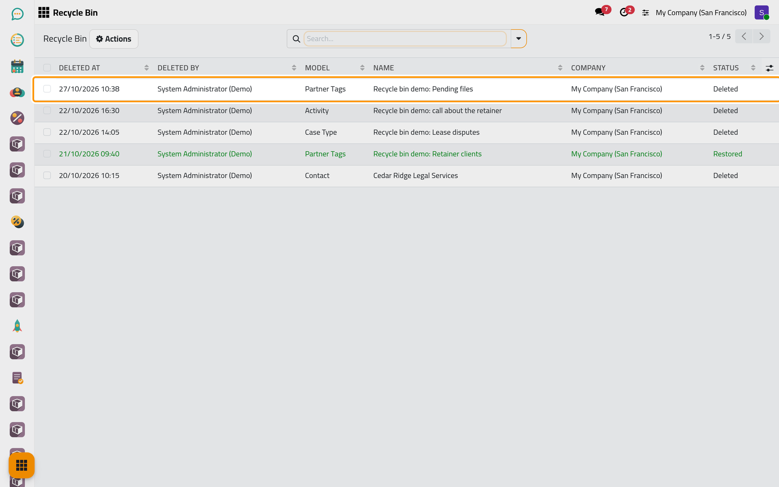Click the orange app launcher grid button

[x=22, y=465]
